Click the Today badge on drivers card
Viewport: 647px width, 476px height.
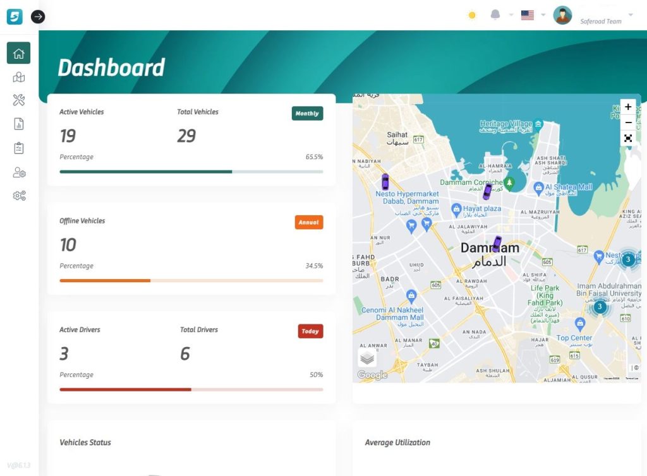(x=310, y=331)
